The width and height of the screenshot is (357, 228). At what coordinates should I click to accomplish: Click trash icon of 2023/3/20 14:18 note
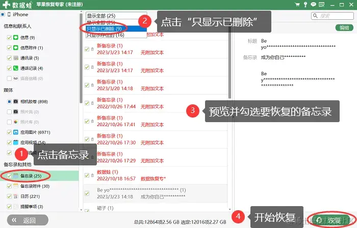(92, 85)
